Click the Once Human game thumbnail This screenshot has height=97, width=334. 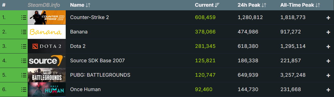pyautogui.click(x=47, y=90)
